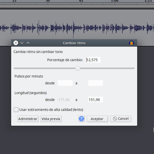The height and width of the screenshot is (154, 154).
Task: Click the Pulsos por minuto desde field
Action: click(65, 83)
